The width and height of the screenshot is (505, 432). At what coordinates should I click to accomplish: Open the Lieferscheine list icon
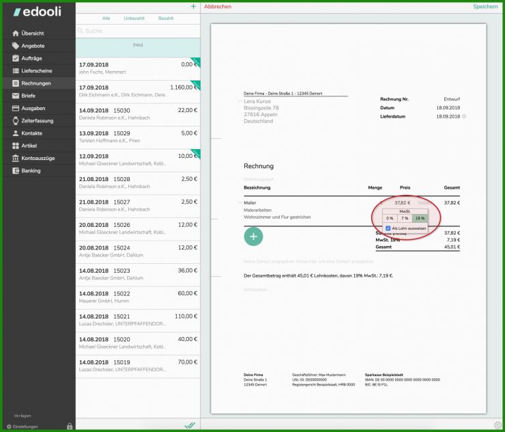(x=16, y=70)
